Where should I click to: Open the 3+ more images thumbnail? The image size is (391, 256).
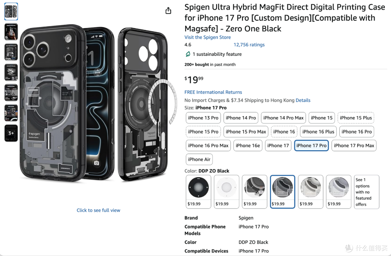coord(11,133)
